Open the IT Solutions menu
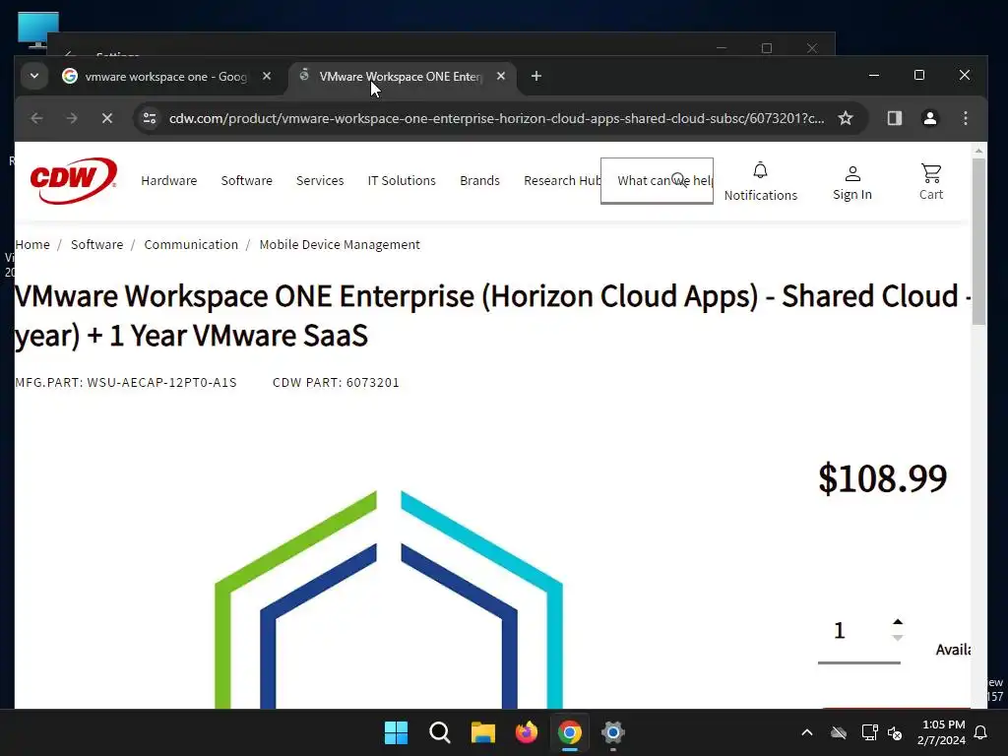This screenshot has height=756, width=1008. pyautogui.click(x=402, y=181)
